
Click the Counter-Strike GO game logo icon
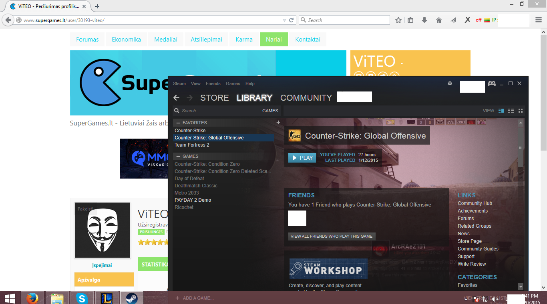[x=295, y=136]
